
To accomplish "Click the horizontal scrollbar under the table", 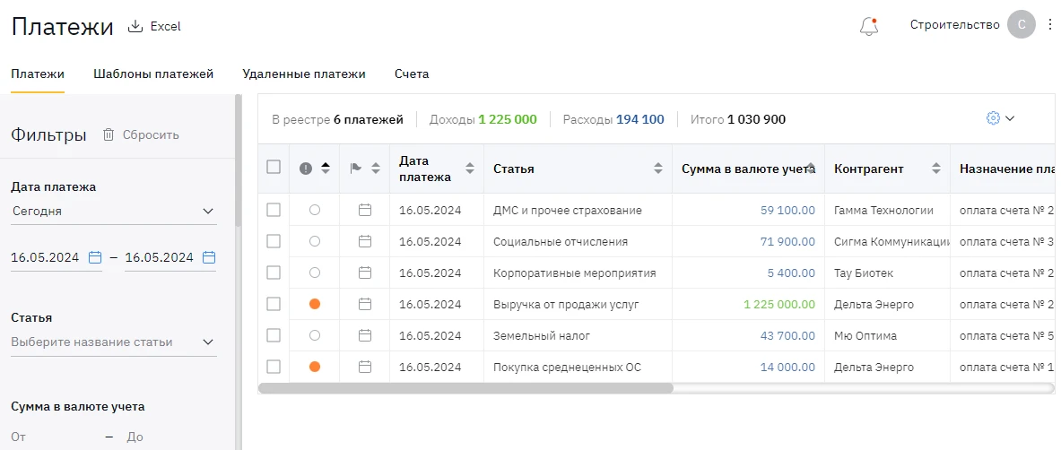I will click(465, 388).
